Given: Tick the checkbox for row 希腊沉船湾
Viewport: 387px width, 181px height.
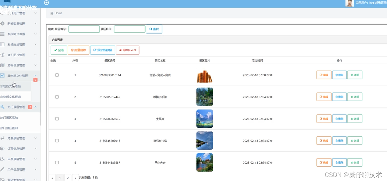Looking at the screenshot, I should [57, 97].
